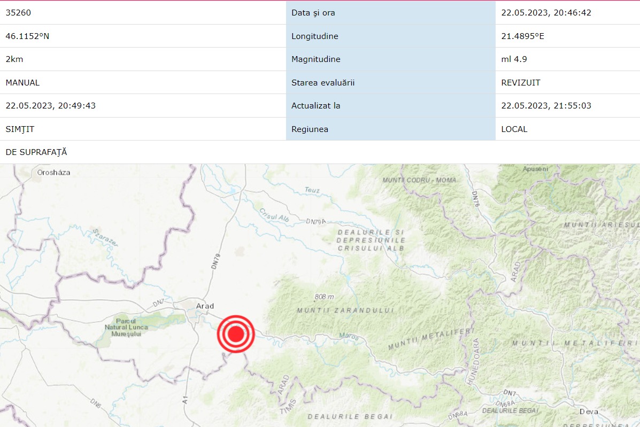Click the red earthquake epicenter marker

point(235,334)
